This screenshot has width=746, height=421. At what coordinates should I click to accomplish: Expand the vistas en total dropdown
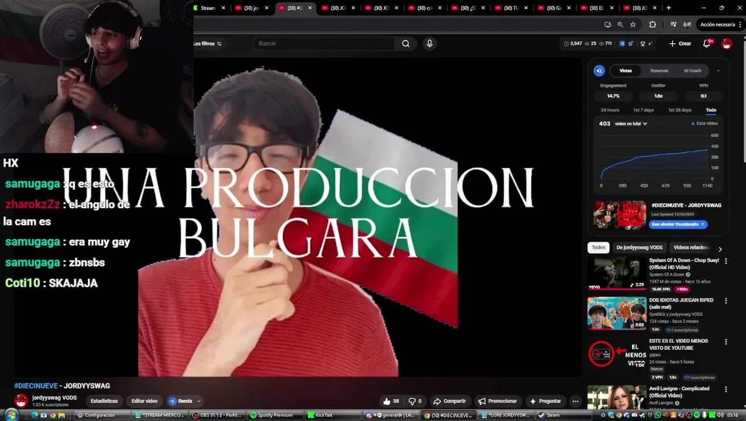tap(631, 124)
